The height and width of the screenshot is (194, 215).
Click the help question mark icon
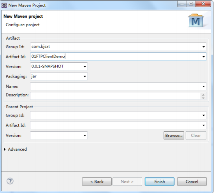[x=10, y=181]
